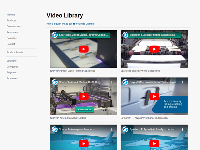The image size is (200, 150).
Task: Click the Video Library heading
Action: [x=65, y=15]
